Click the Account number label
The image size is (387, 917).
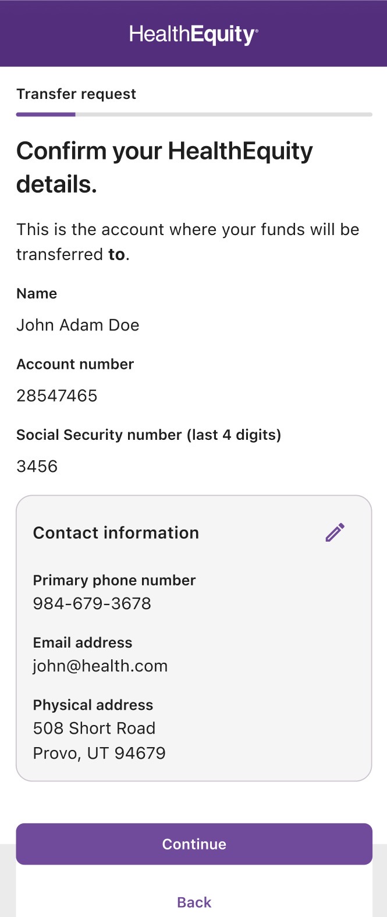[75, 364]
